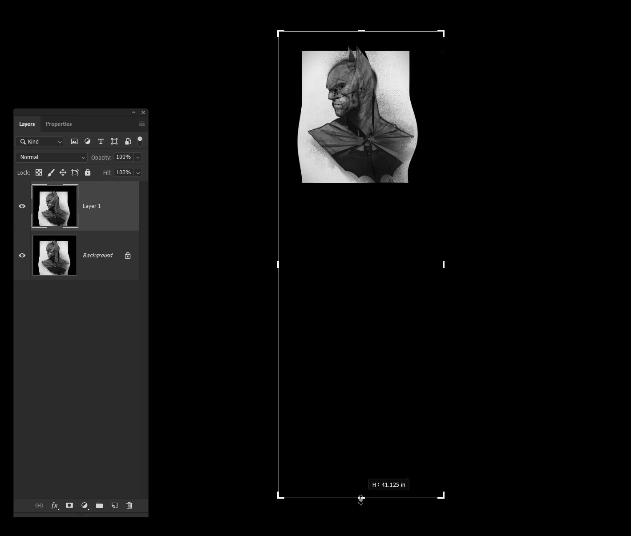The image size is (631, 536).
Task: Click the link layers icon
Action: tap(39, 505)
